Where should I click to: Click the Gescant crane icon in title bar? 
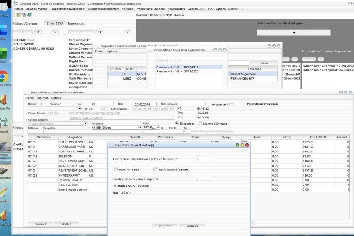16,3
